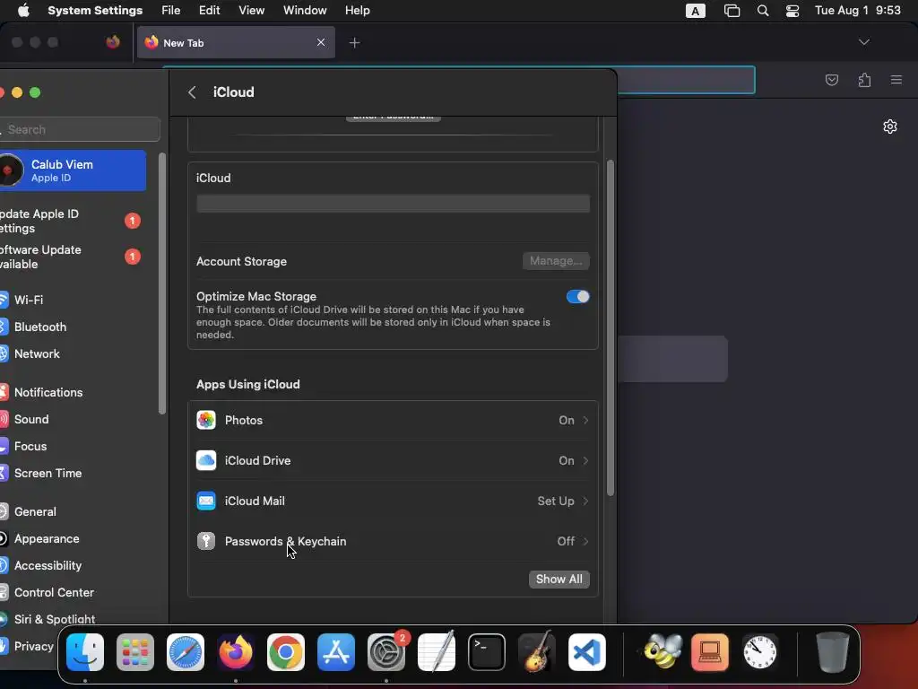Click the settings content scrollbar
Screen dimensions: 918x689
click(610, 328)
